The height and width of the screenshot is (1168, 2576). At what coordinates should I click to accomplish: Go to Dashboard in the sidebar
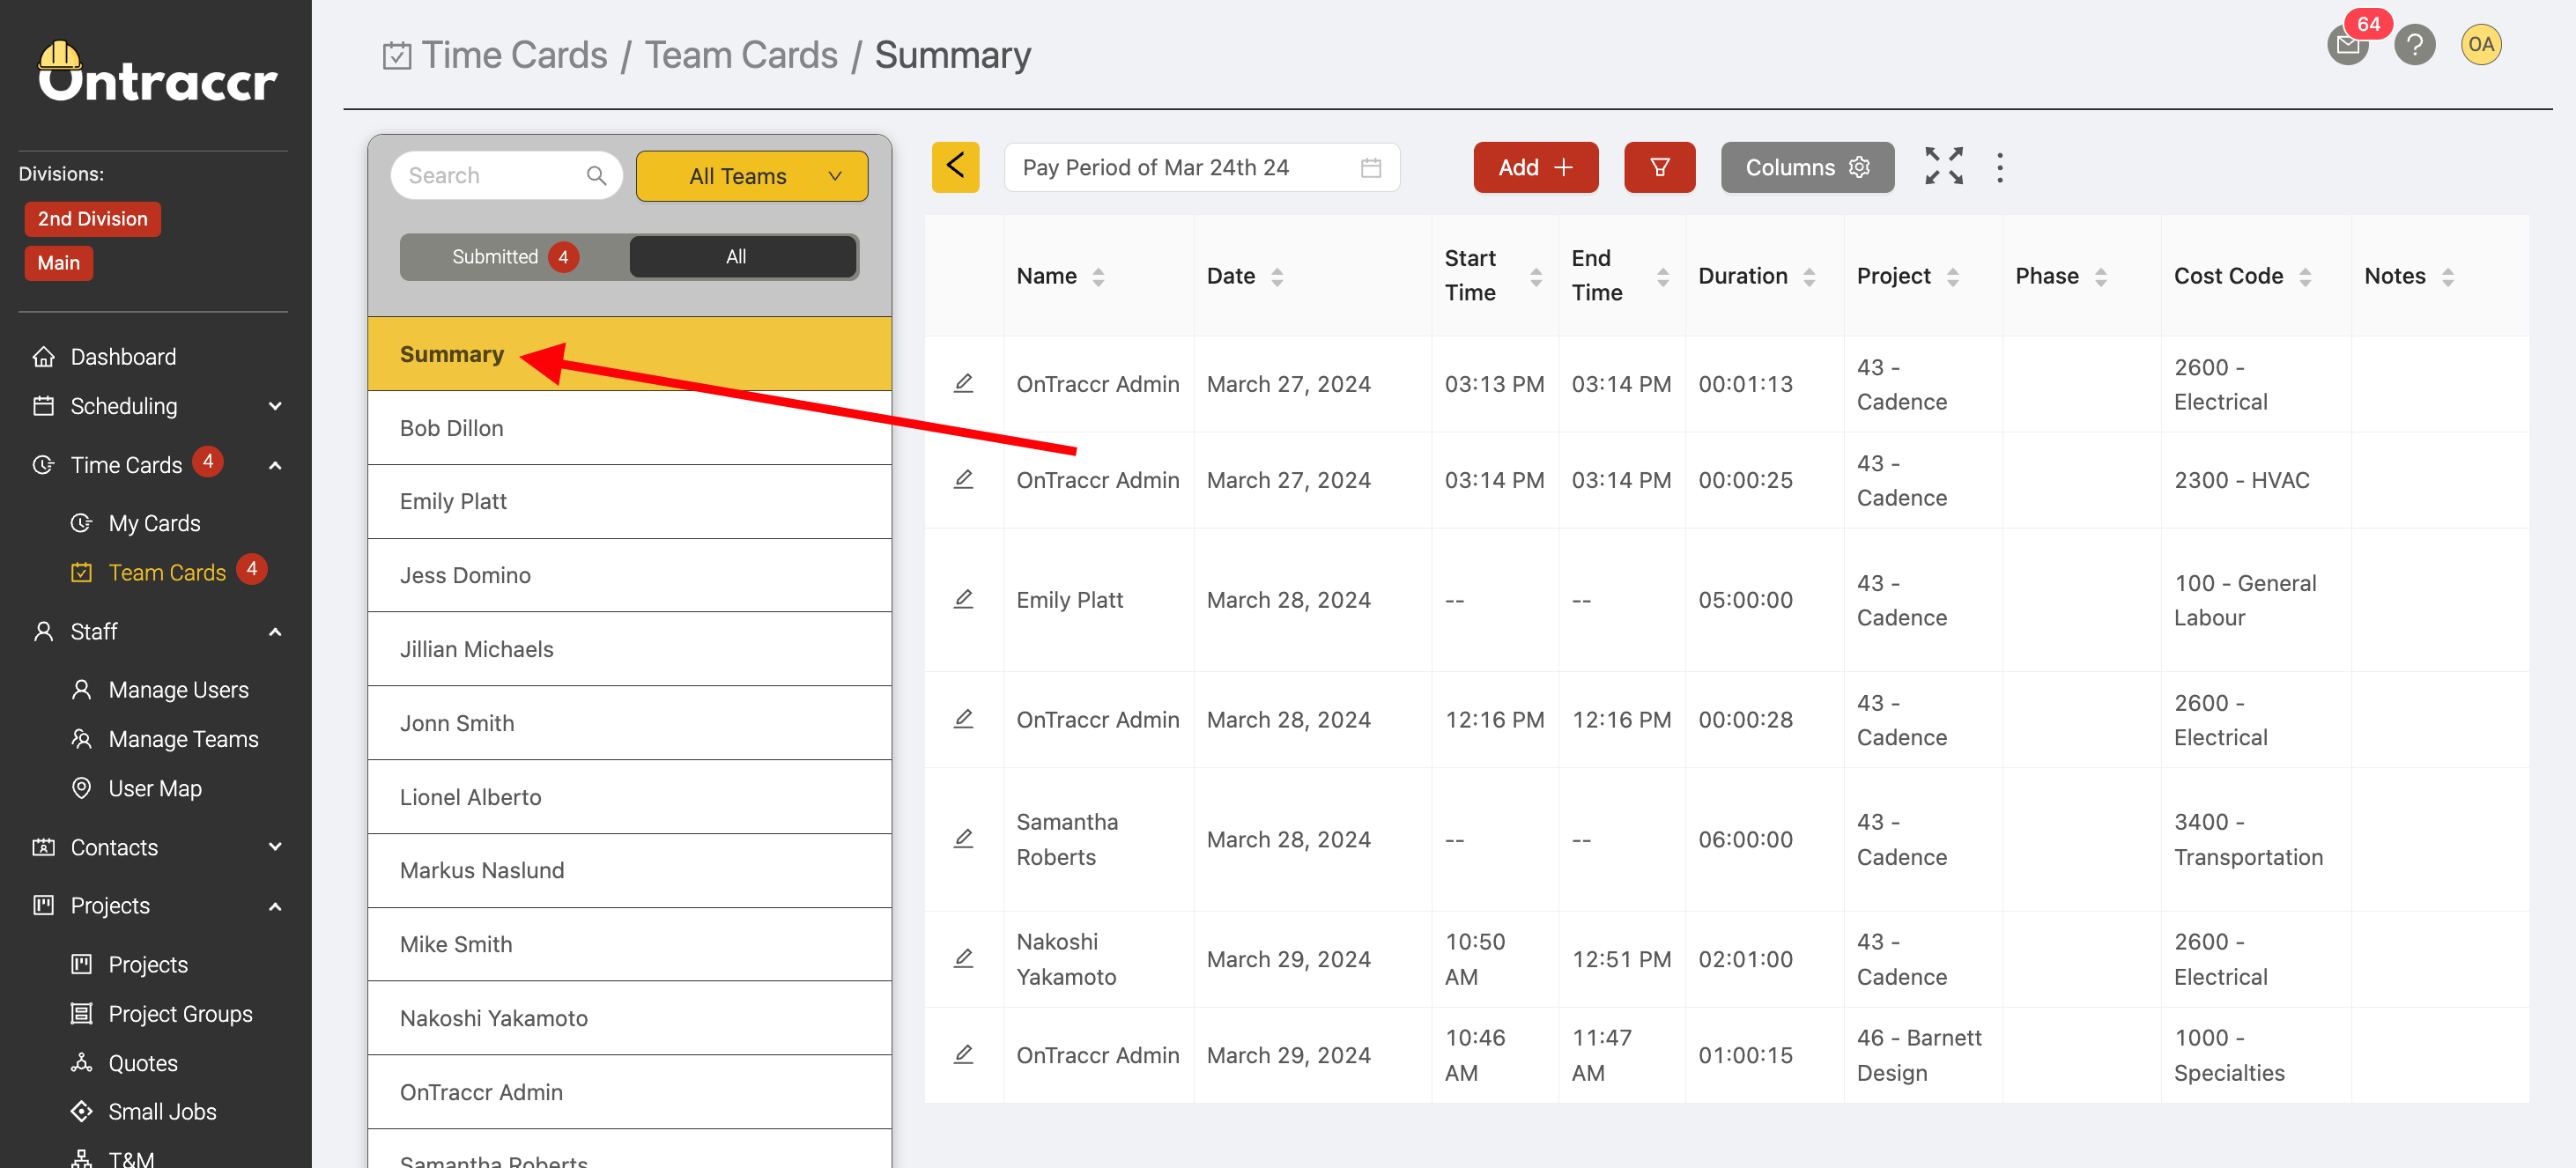point(123,357)
